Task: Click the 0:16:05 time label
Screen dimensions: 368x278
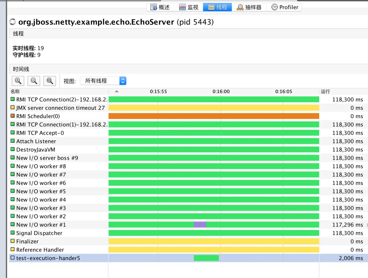Action: pos(284,92)
